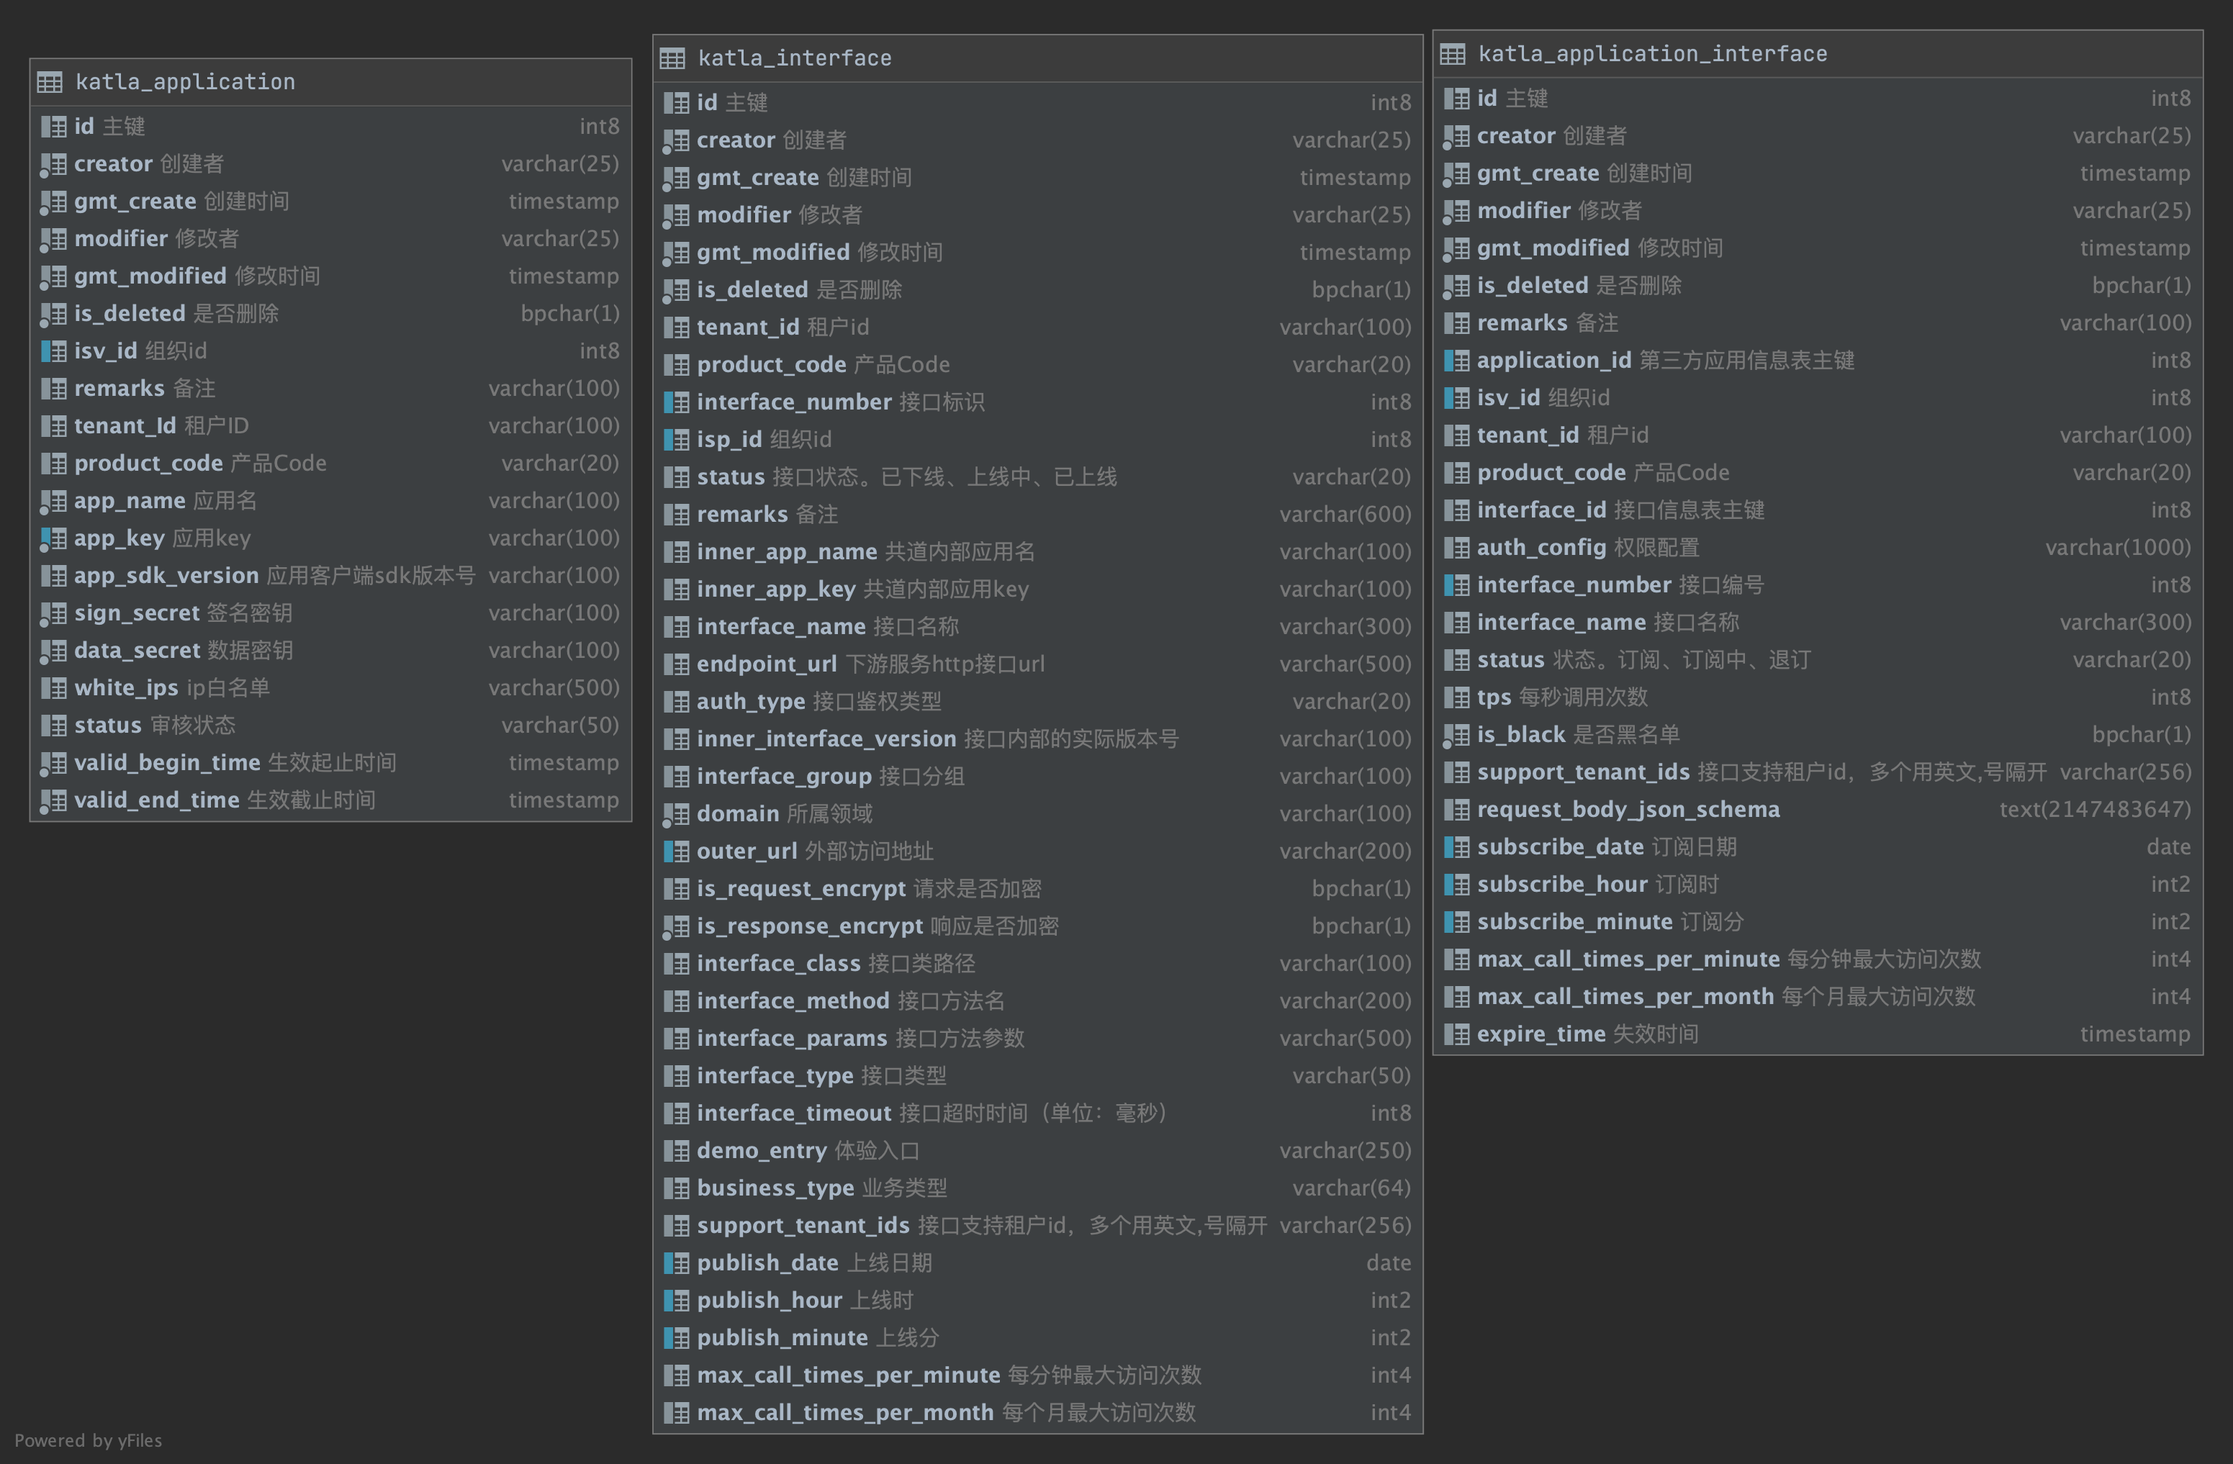This screenshot has height=1464, width=2233.
Task: Click column icon beside expire_time 失效时间
Action: pyautogui.click(x=1456, y=1034)
